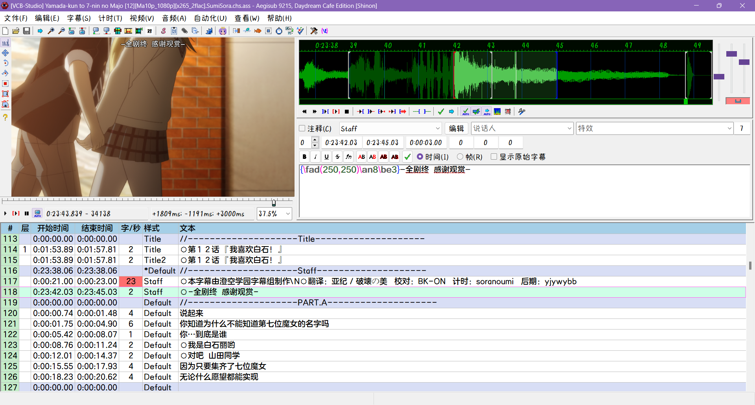This screenshot has height=405, width=755.
Task: Play video with the triangle play button
Action: click(x=6, y=214)
